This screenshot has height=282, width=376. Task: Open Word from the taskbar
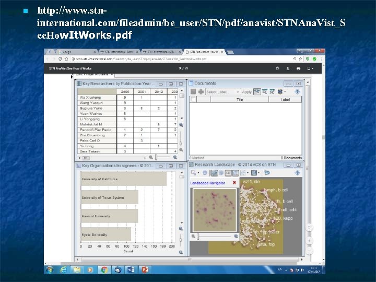point(131,270)
